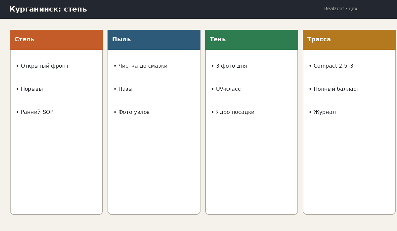Image resolution: width=397 pixels, height=231 pixels.
Task: Select the Пыль column header
Action: (154, 40)
